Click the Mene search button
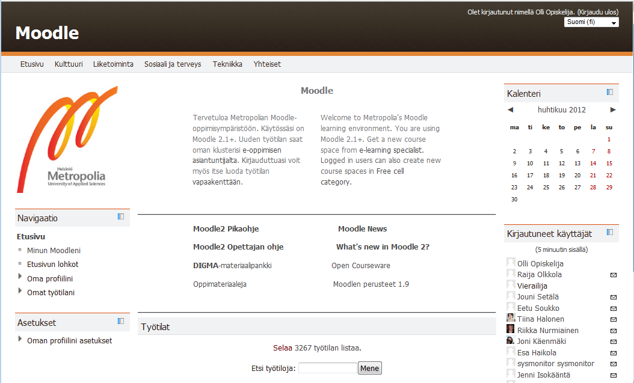This screenshot has width=634, height=383. pyautogui.click(x=369, y=368)
